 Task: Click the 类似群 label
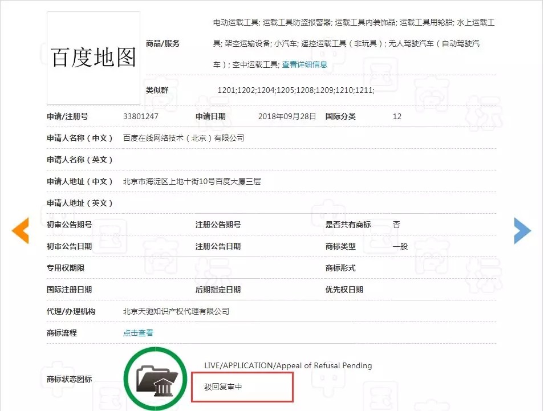coord(157,90)
